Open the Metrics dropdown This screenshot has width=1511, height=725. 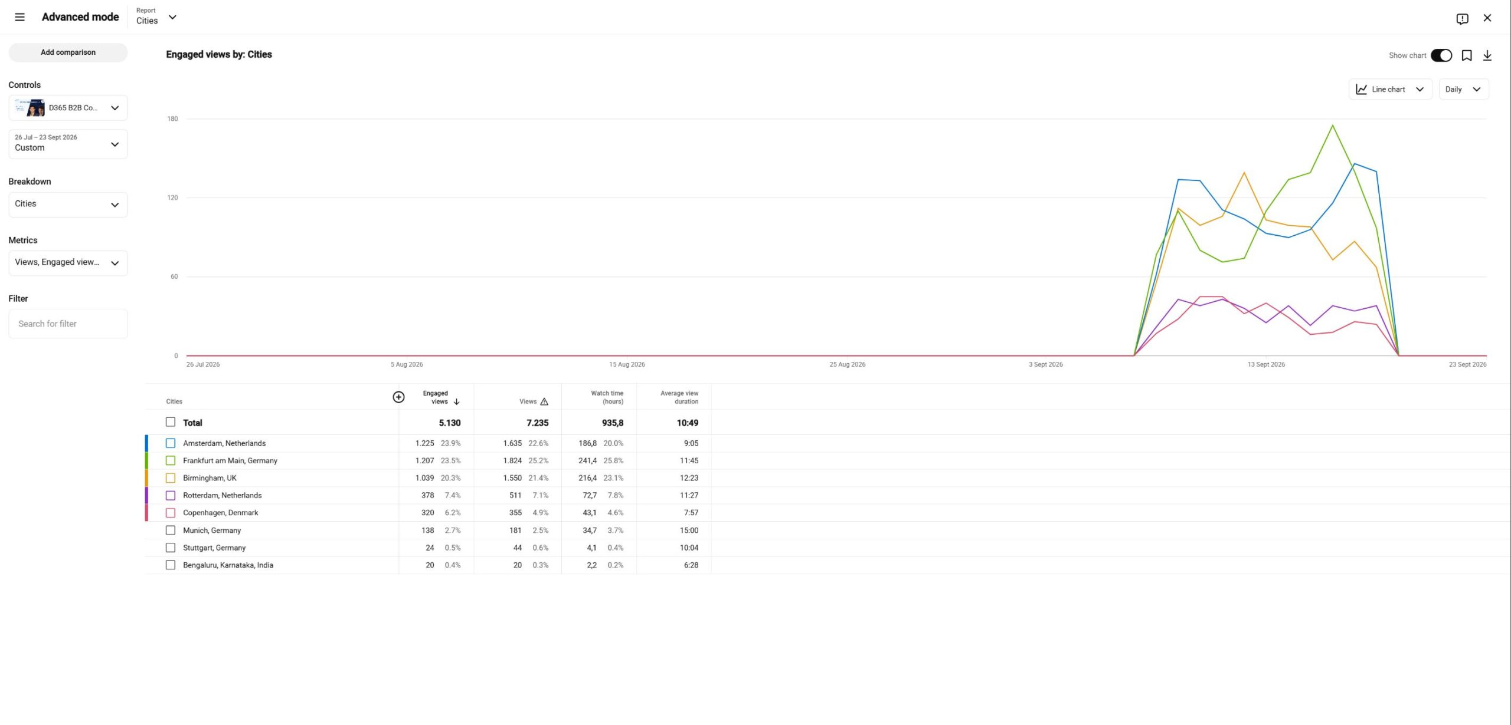(x=68, y=263)
